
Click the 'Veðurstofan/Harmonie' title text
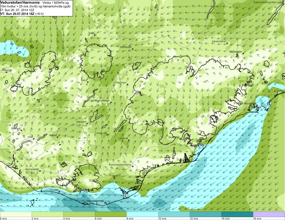[20, 3]
